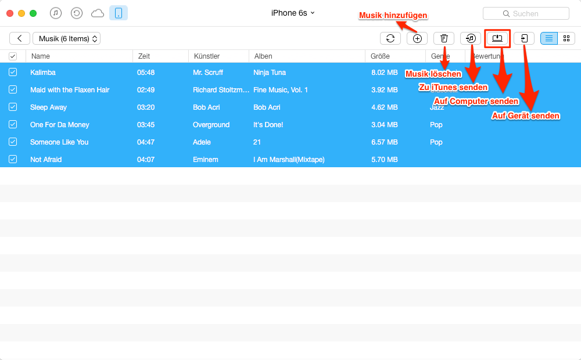This screenshot has height=360, width=581.
Task: Send selected songs to computer
Action: coord(497,38)
